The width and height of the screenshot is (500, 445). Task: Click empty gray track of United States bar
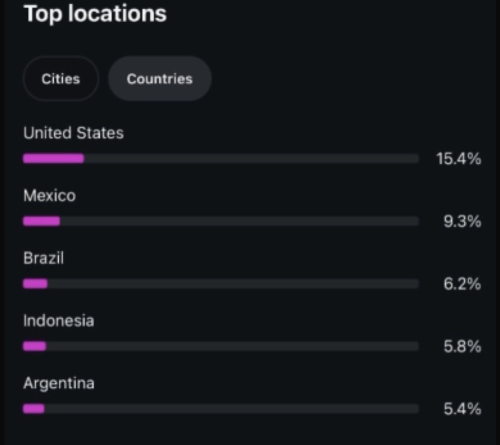click(x=251, y=159)
